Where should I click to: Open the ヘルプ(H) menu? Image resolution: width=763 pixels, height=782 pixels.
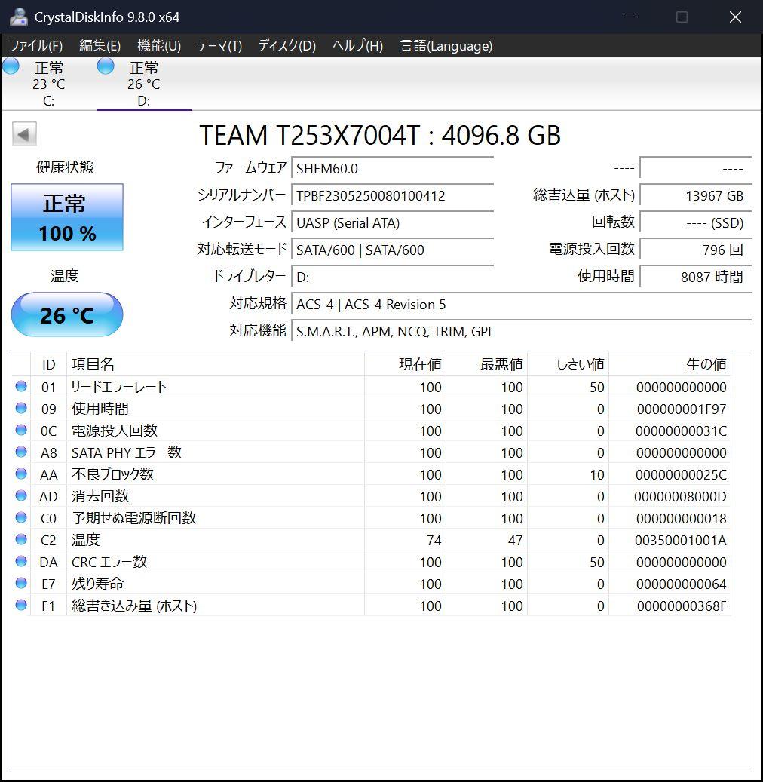pyautogui.click(x=357, y=46)
